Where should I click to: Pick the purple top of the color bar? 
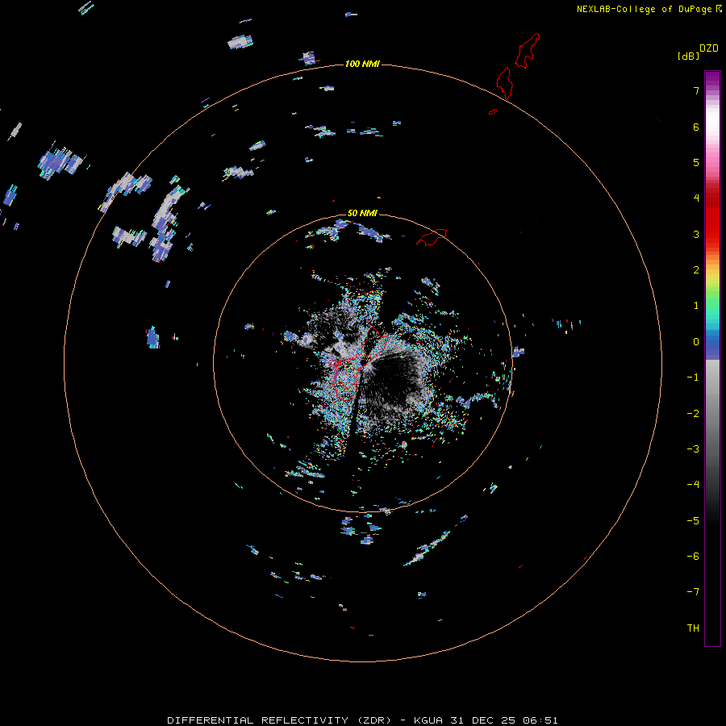[712, 79]
